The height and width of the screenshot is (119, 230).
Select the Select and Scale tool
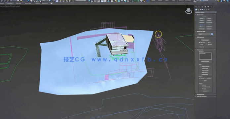(37, 1)
